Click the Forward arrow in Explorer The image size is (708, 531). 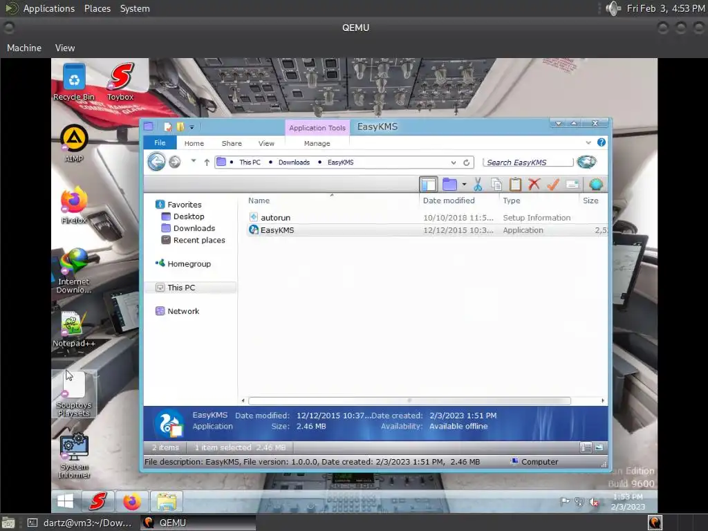(x=175, y=162)
